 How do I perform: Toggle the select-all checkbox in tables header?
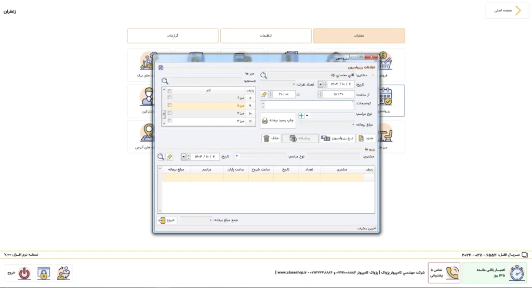[169, 91]
